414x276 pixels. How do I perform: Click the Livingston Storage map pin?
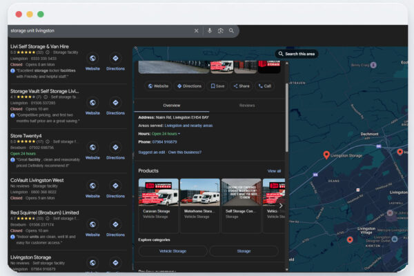[x=327, y=156]
